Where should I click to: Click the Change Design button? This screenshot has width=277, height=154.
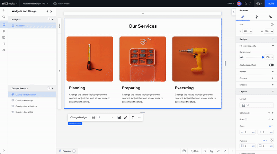pos(79,117)
